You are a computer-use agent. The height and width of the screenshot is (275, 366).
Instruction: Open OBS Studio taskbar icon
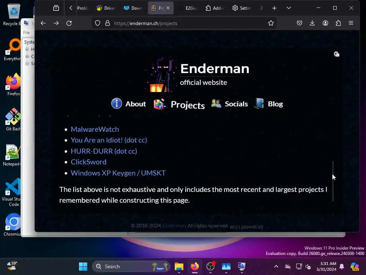click(x=211, y=266)
